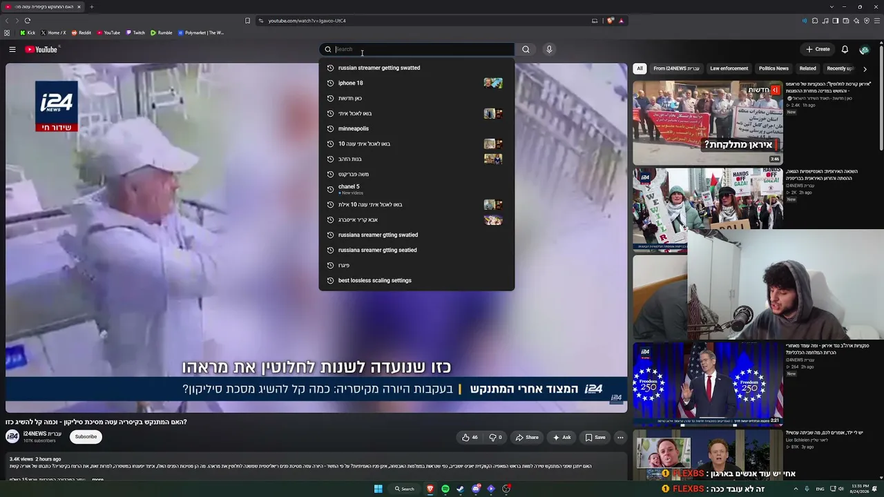The image size is (884, 497).
Task: Subscribe to i24NEWS channel
Action: coord(86,436)
